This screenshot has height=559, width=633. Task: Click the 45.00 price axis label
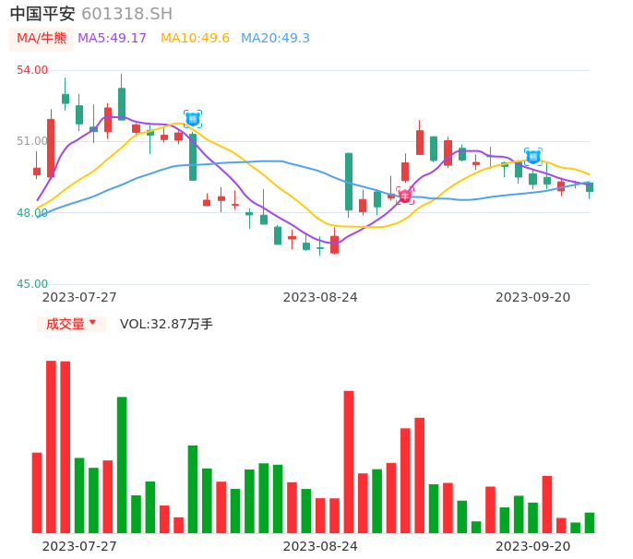[x=32, y=284]
